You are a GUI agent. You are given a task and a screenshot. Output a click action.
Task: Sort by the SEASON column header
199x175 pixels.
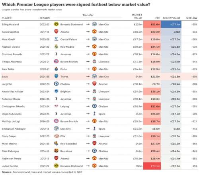pyautogui.click(x=45, y=18)
